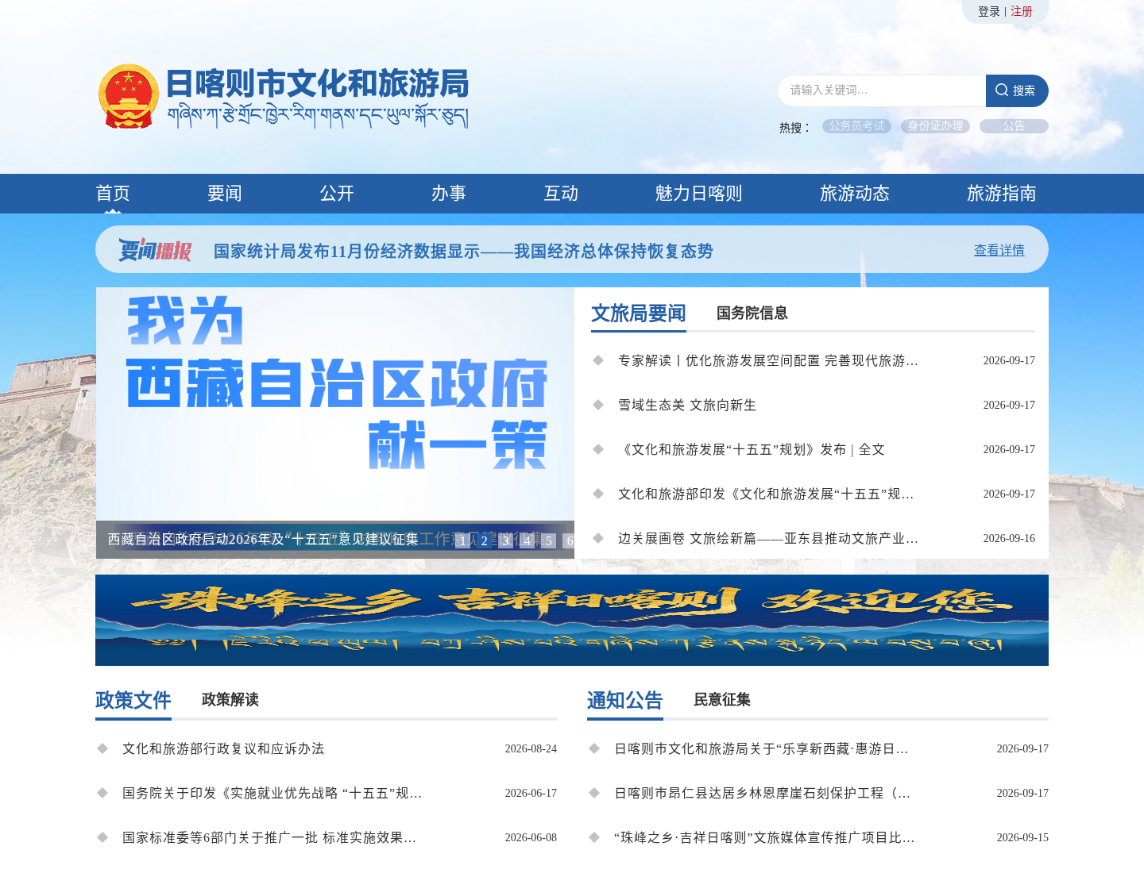
Task: Open 办事 navigation menu item
Action: [x=449, y=193]
